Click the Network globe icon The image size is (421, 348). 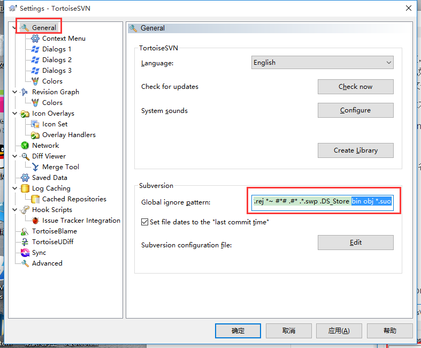[x=25, y=146]
